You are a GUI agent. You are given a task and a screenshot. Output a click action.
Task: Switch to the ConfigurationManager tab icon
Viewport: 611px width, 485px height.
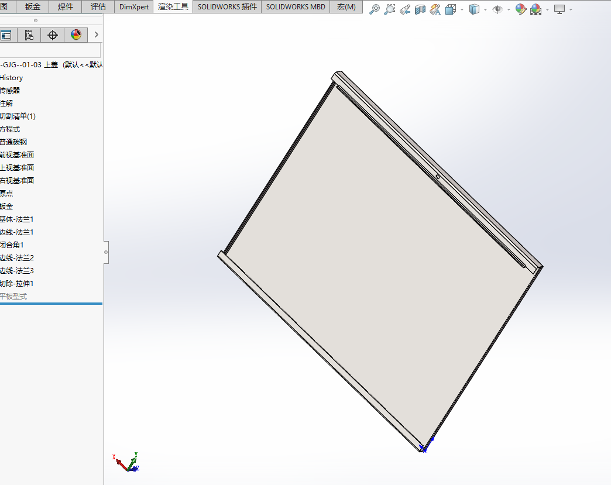click(29, 35)
